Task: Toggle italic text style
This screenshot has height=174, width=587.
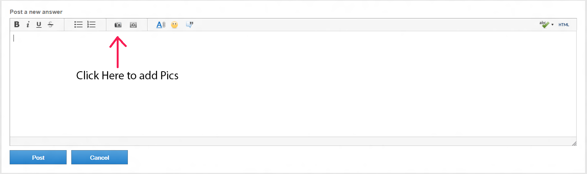Action: [x=28, y=25]
